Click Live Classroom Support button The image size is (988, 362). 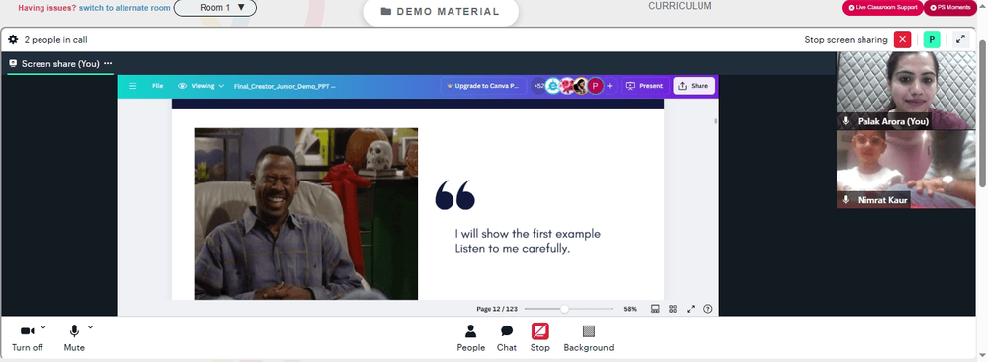coord(882,8)
